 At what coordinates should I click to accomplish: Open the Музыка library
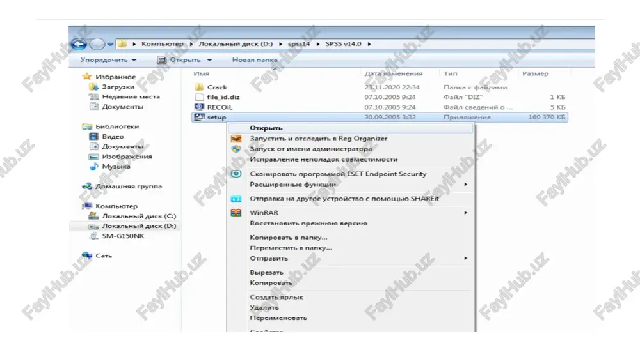pyautogui.click(x=116, y=166)
